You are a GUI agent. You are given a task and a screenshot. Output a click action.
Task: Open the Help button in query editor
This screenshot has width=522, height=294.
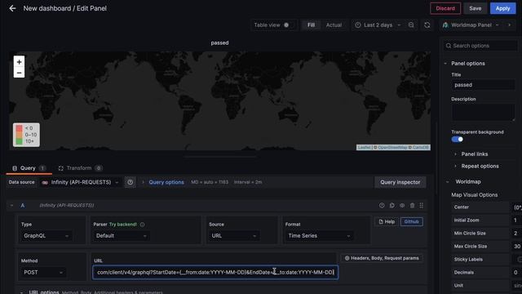[387, 221]
